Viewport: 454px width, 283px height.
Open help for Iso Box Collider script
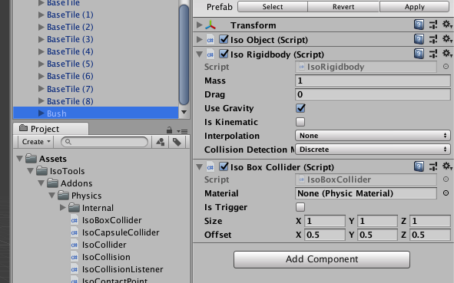pyautogui.click(x=419, y=166)
